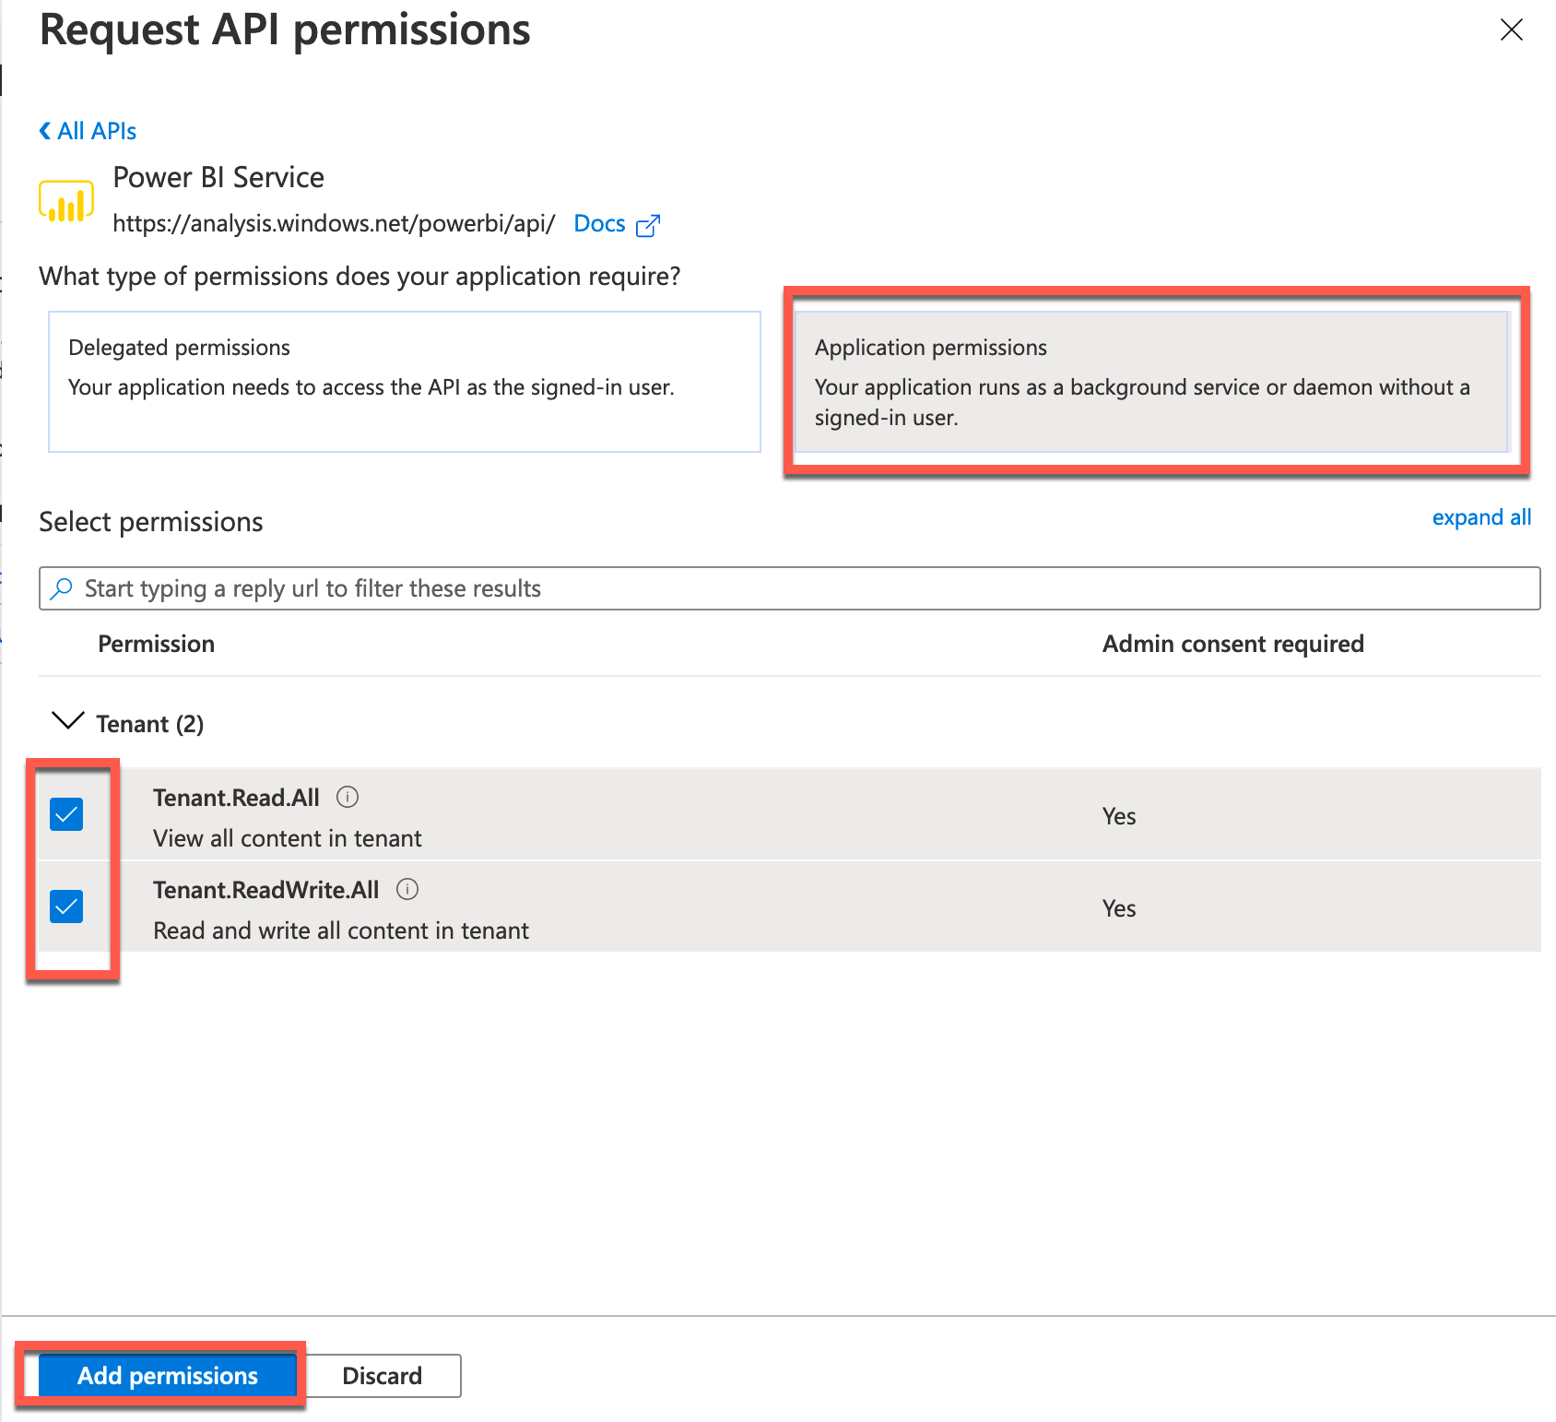Close the Request API permissions panel

click(x=1512, y=30)
